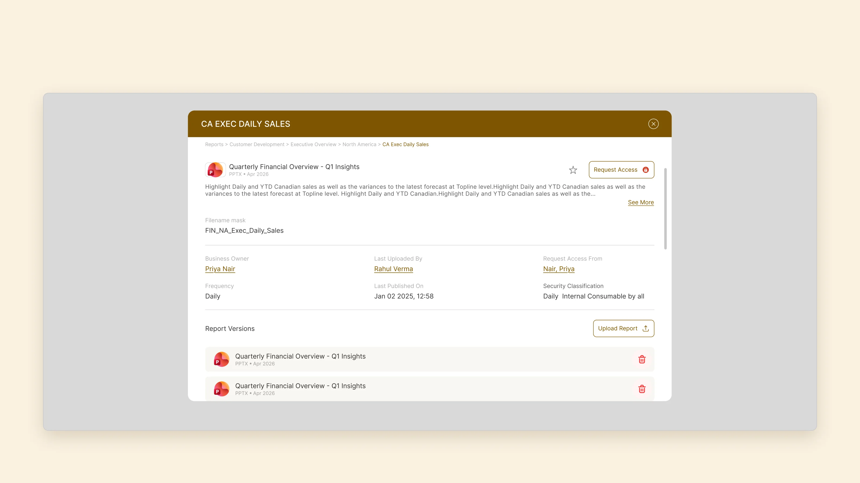
Task: Delete the second report version
Action: (642, 389)
